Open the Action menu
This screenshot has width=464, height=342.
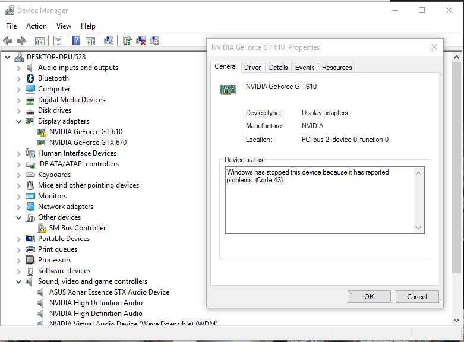(x=36, y=26)
